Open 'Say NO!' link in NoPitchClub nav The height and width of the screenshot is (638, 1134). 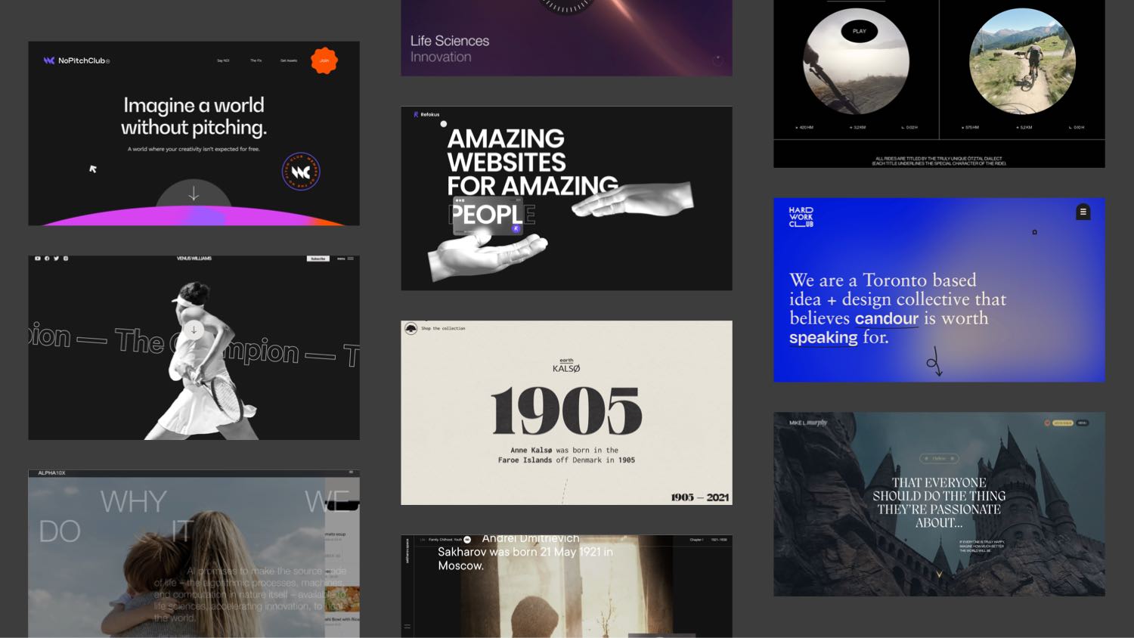(223, 60)
